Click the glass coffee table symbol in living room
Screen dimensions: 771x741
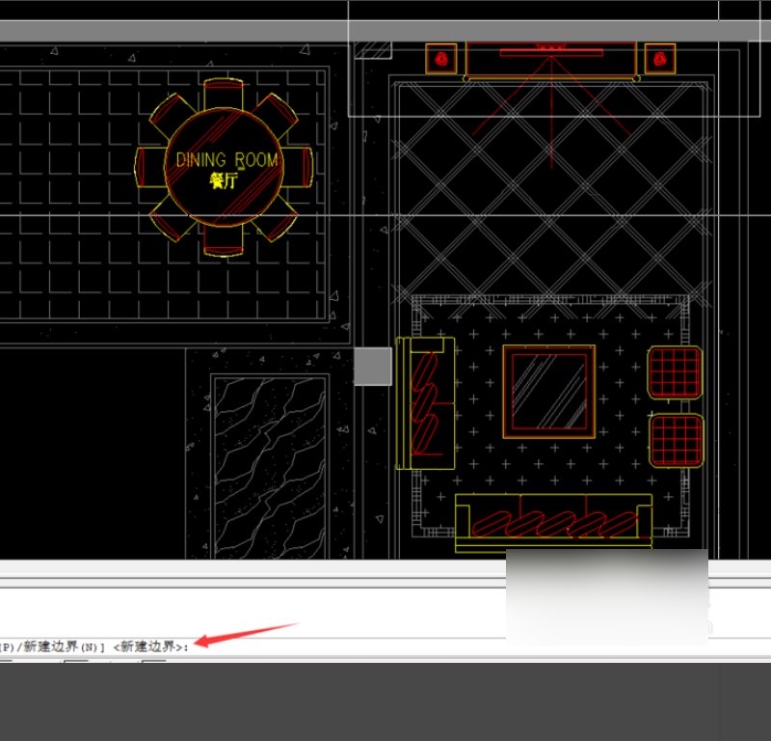point(551,391)
